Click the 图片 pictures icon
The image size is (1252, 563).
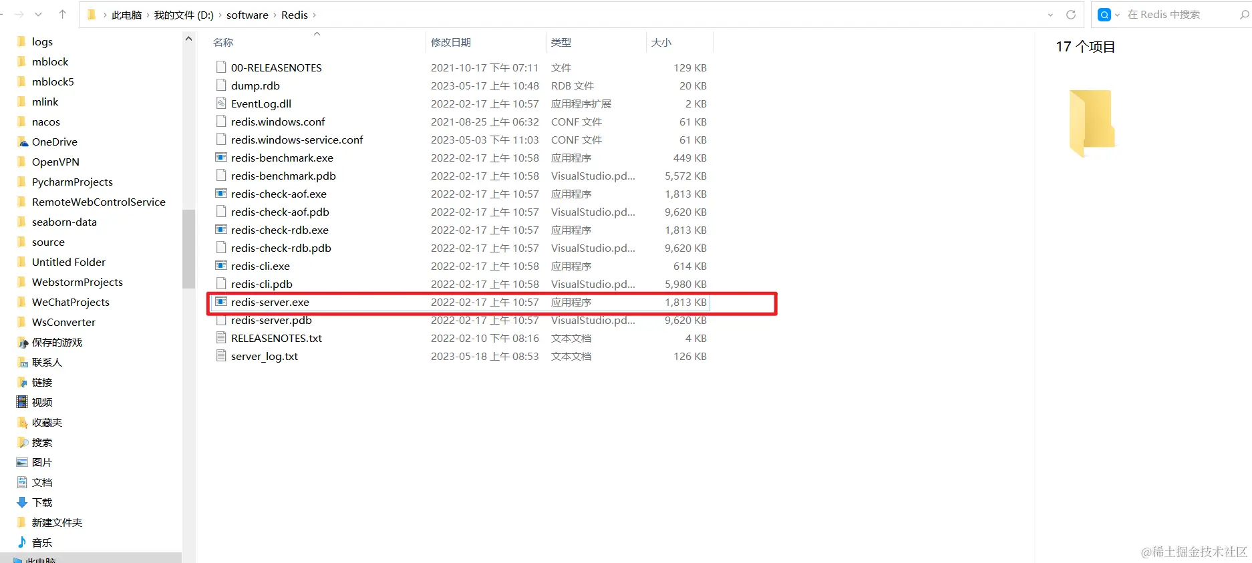pyautogui.click(x=22, y=462)
